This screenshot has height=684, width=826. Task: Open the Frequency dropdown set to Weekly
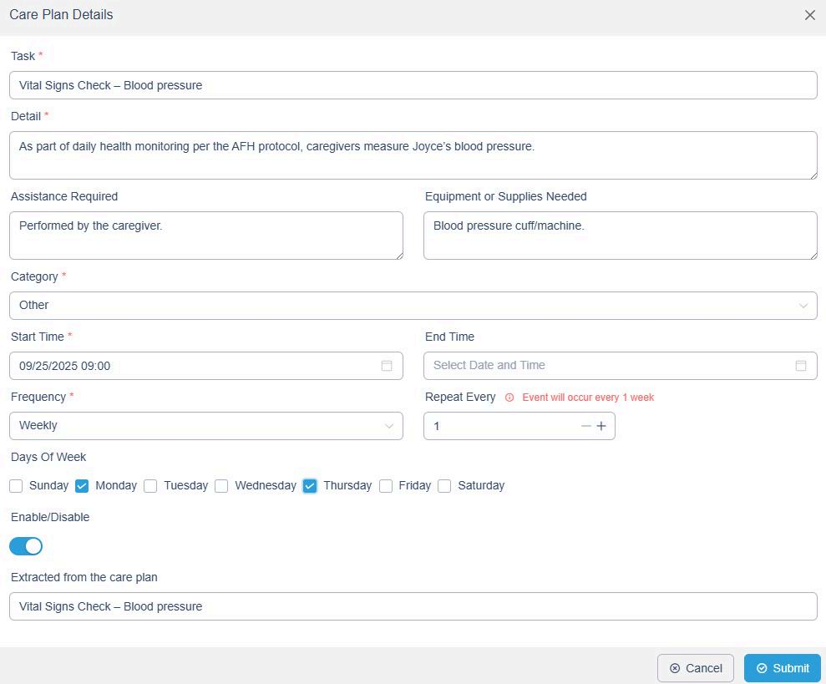(x=205, y=426)
